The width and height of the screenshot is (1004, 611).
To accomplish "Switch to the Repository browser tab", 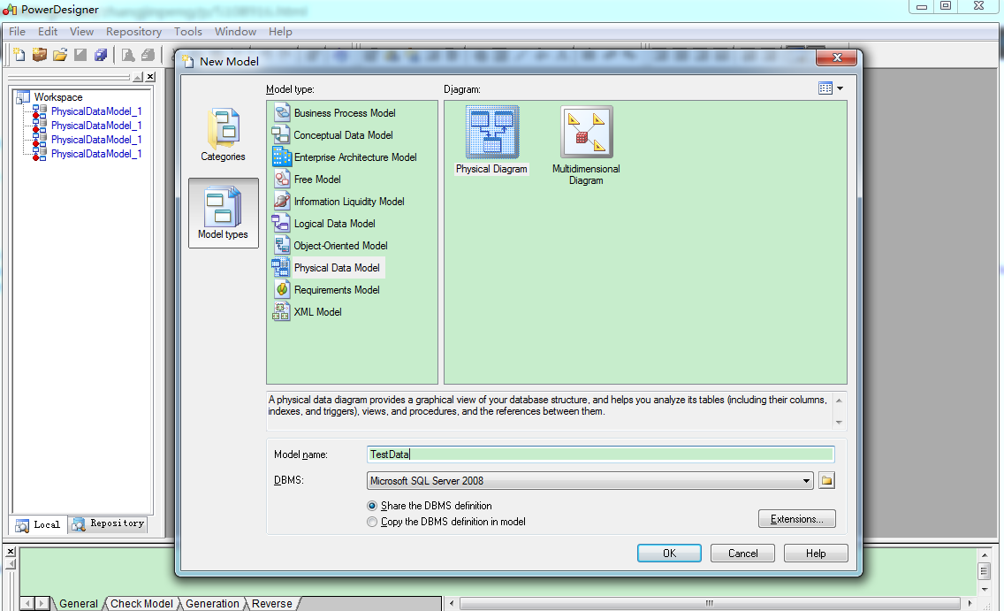I will point(109,523).
